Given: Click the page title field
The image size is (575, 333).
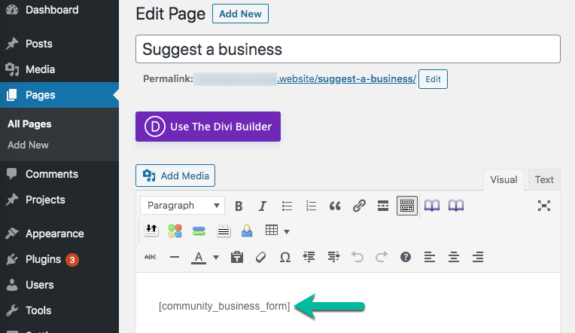Looking at the screenshot, I should 348,49.
